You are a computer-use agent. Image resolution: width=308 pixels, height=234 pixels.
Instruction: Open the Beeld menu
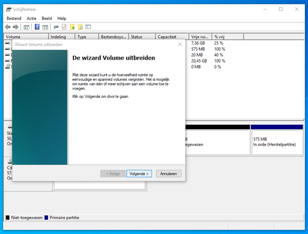[x=47, y=18]
